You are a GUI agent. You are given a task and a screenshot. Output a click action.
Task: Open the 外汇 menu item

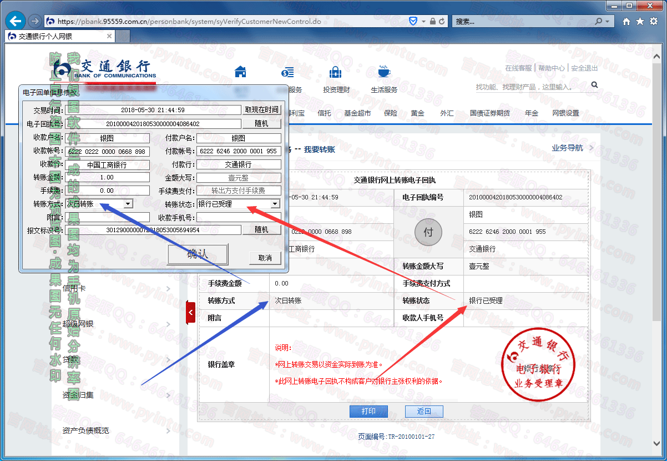tap(447, 113)
